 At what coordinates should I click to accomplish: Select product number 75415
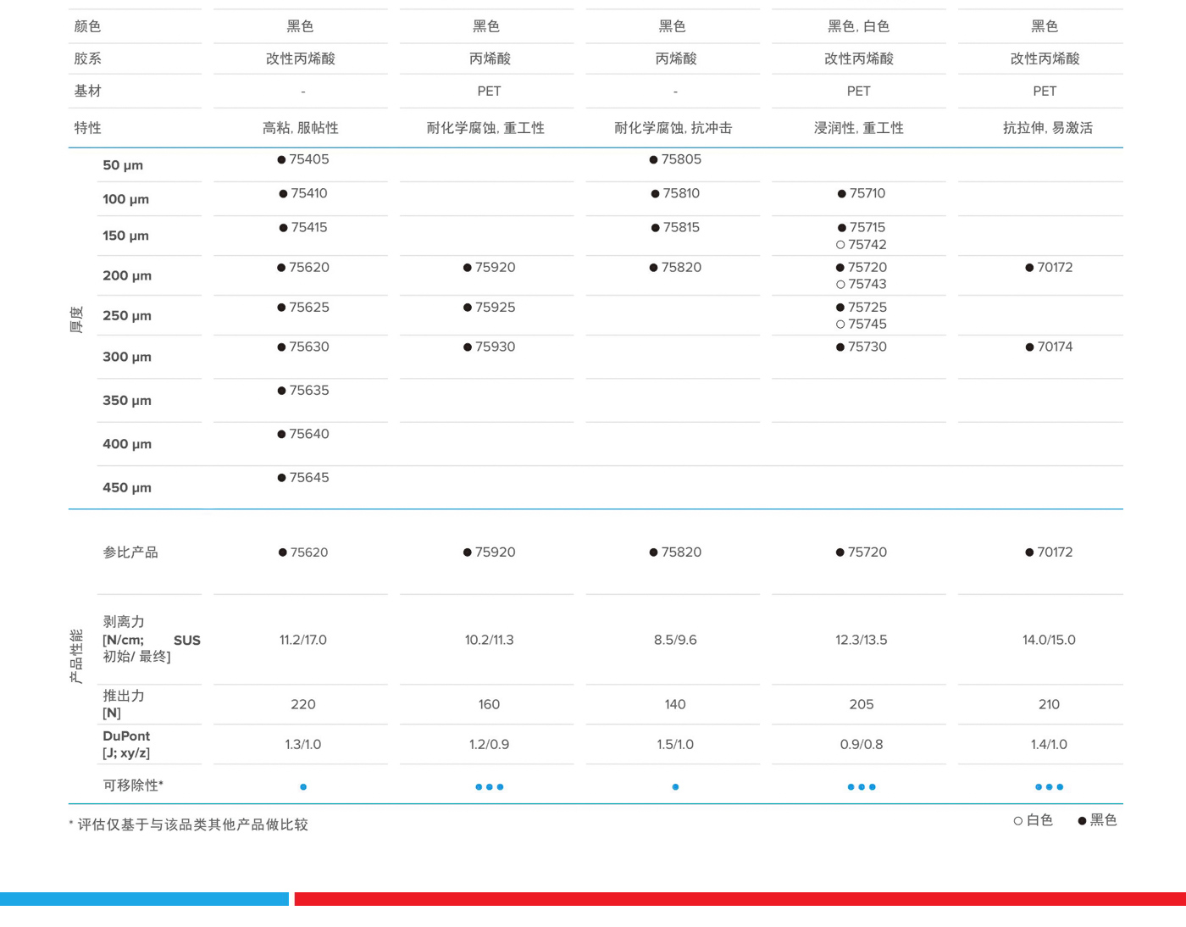click(x=303, y=227)
